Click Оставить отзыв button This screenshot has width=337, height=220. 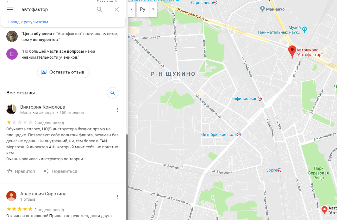click(63, 72)
